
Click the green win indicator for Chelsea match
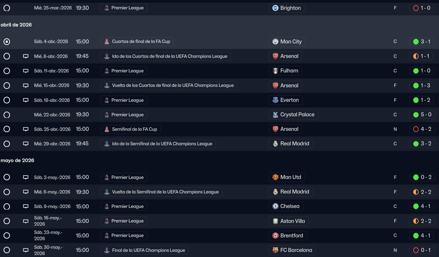point(416,206)
